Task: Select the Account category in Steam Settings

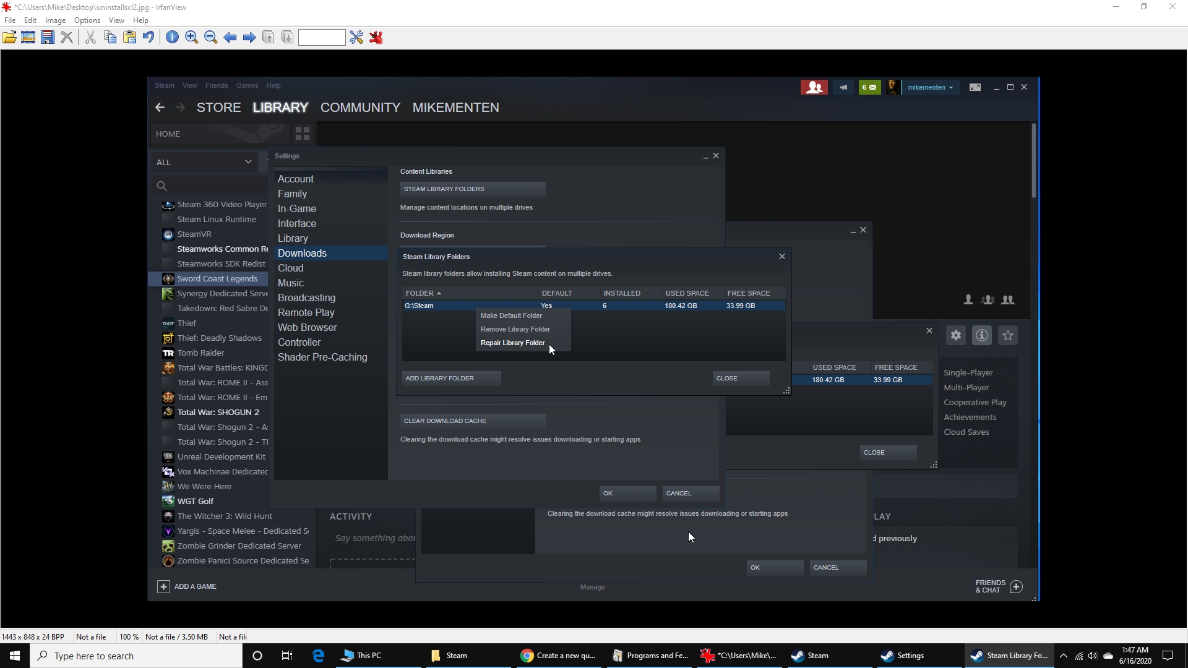Action: click(295, 179)
